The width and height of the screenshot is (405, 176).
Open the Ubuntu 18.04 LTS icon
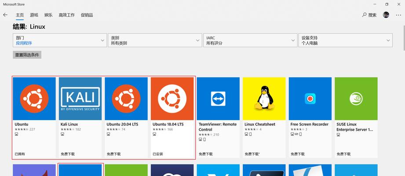[172, 99]
